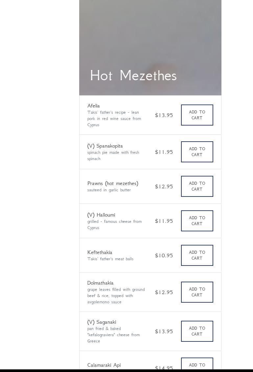Add Afelia to the cart
This screenshot has width=253, height=372.
[197, 115]
